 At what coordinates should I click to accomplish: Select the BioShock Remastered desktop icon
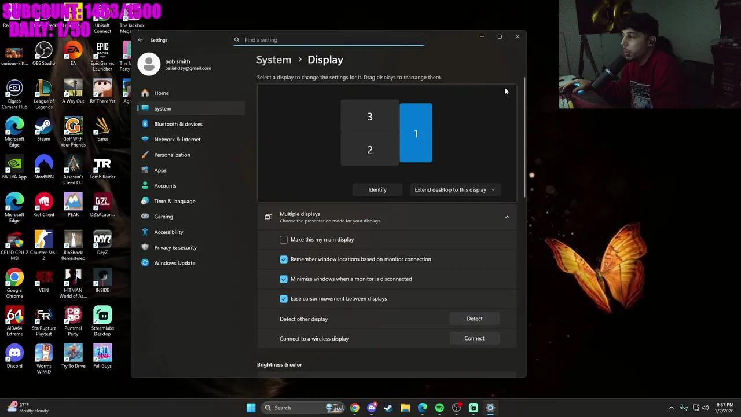point(73,246)
